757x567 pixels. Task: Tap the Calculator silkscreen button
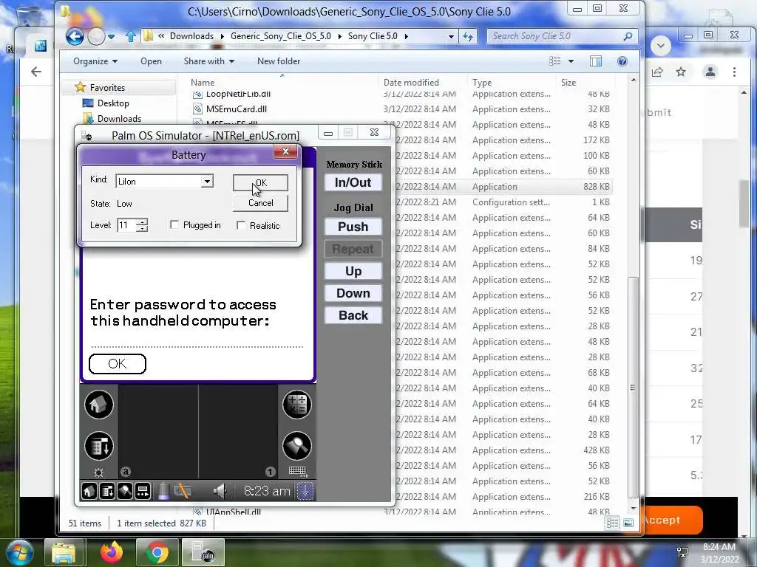pos(296,405)
